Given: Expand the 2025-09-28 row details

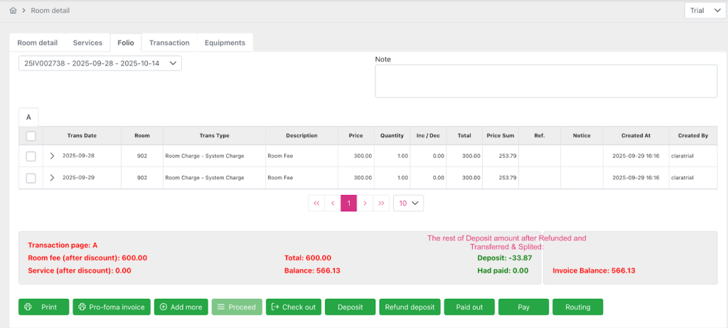Looking at the screenshot, I should (52, 156).
